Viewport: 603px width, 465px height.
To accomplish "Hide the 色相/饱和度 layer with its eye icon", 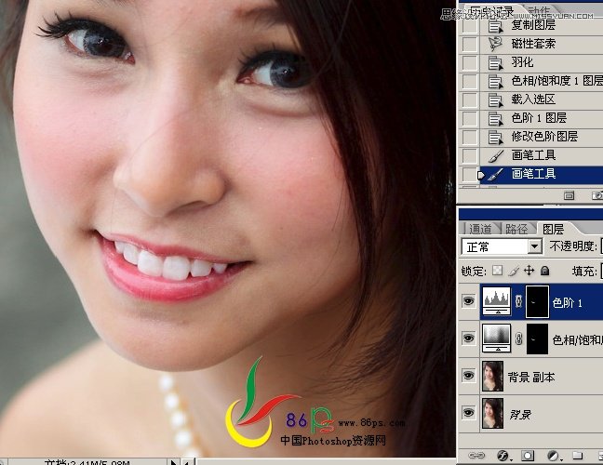I will 468,339.
